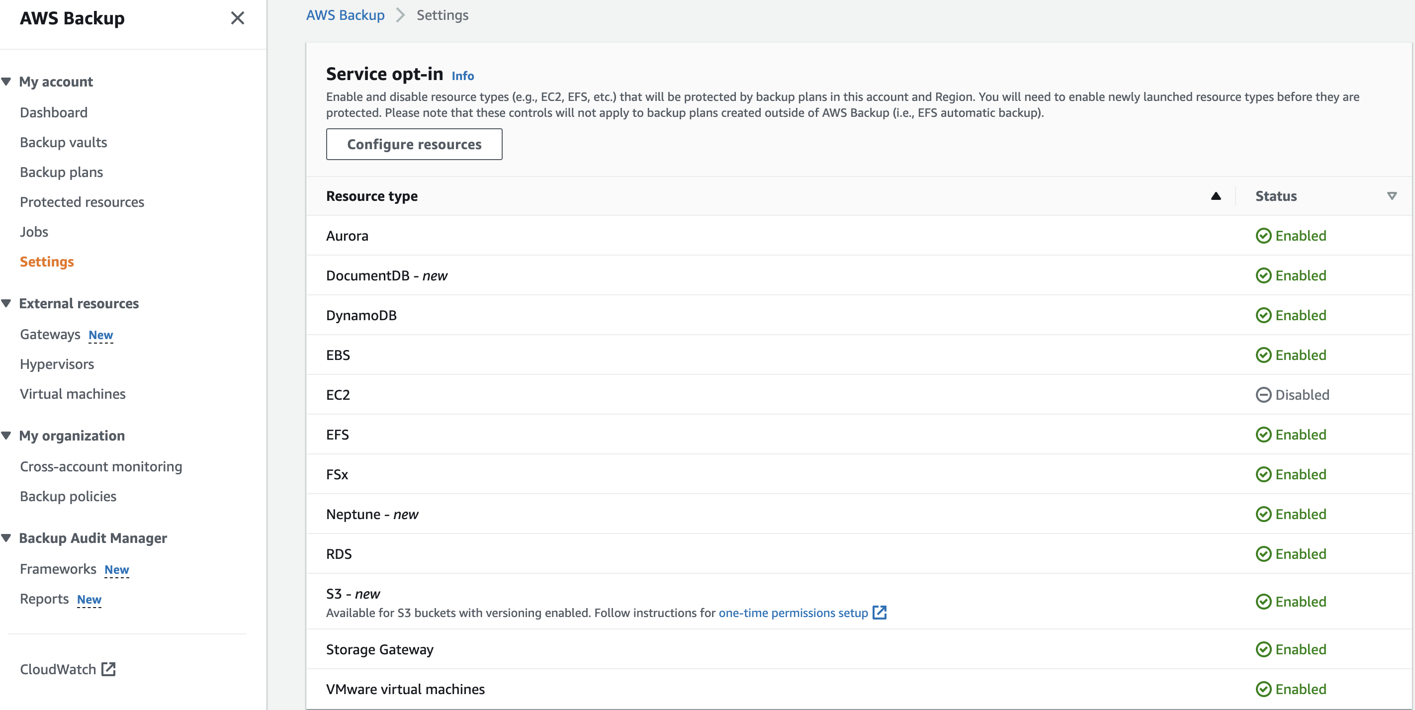
Task: Click the S3 permissions setup external icon
Action: [x=880, y=612]
